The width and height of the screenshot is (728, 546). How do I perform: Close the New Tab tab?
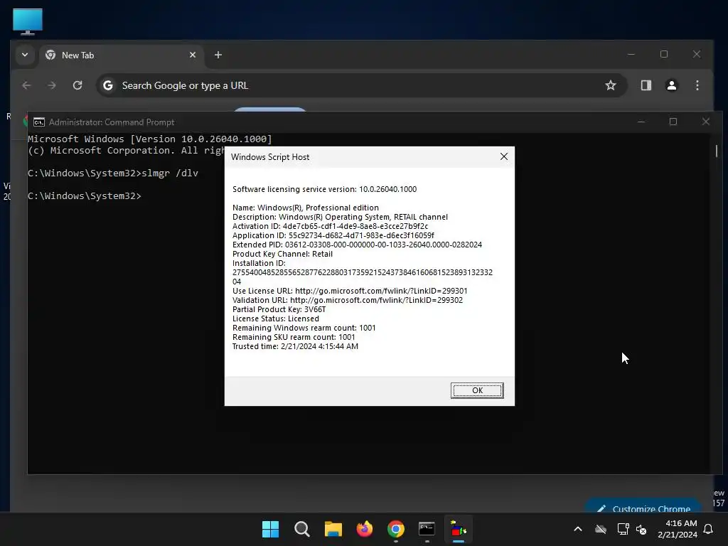(193, 55)
